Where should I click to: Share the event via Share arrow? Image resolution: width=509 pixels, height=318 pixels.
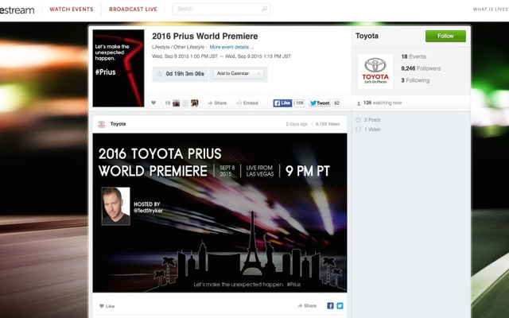[x=217, y=103]
